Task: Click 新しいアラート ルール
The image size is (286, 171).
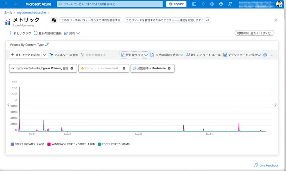Action: [203, 55]
